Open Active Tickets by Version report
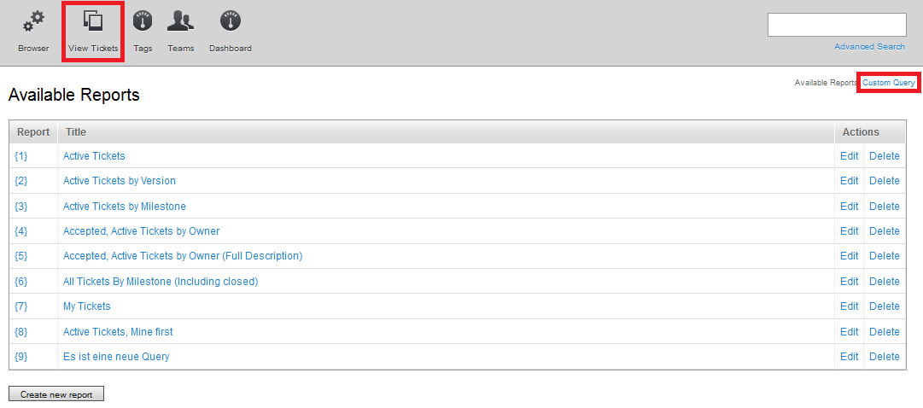The height and width of the screenshot is (408, 923). (x=120, y=181)
